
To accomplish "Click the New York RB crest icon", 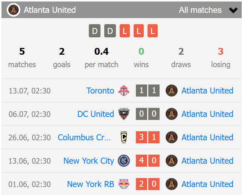I will click(123, 184).
